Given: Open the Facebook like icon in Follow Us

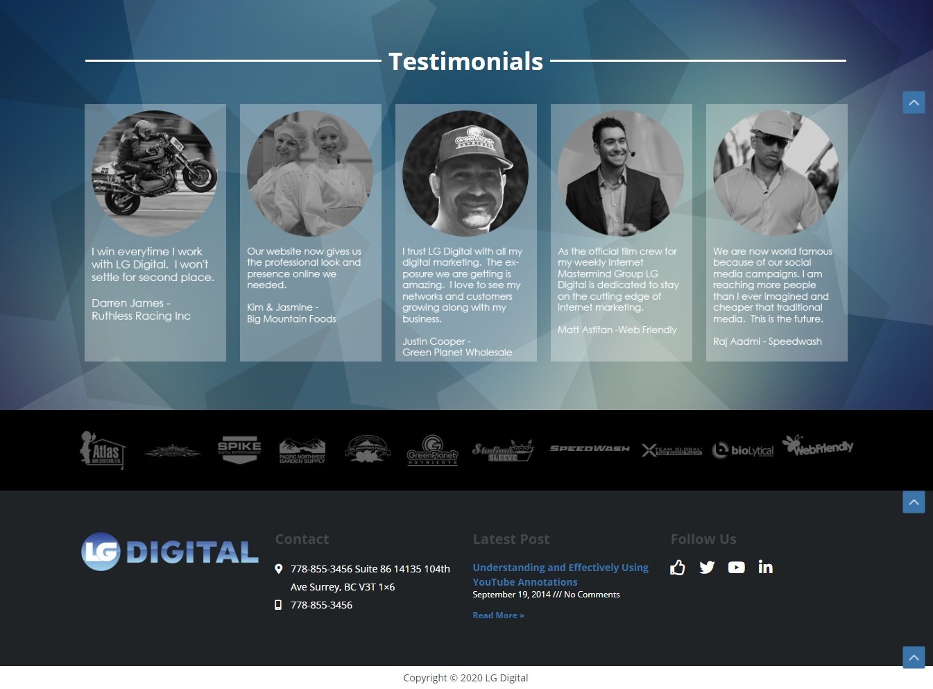Looking at the screenshot, I should click(x=678, y=568).
